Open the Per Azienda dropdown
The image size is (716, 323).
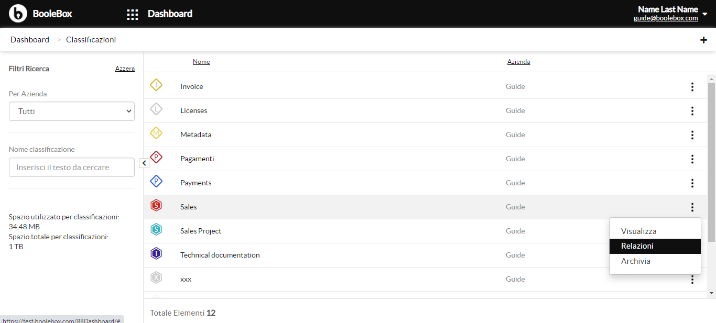click(x=72, y=112)
